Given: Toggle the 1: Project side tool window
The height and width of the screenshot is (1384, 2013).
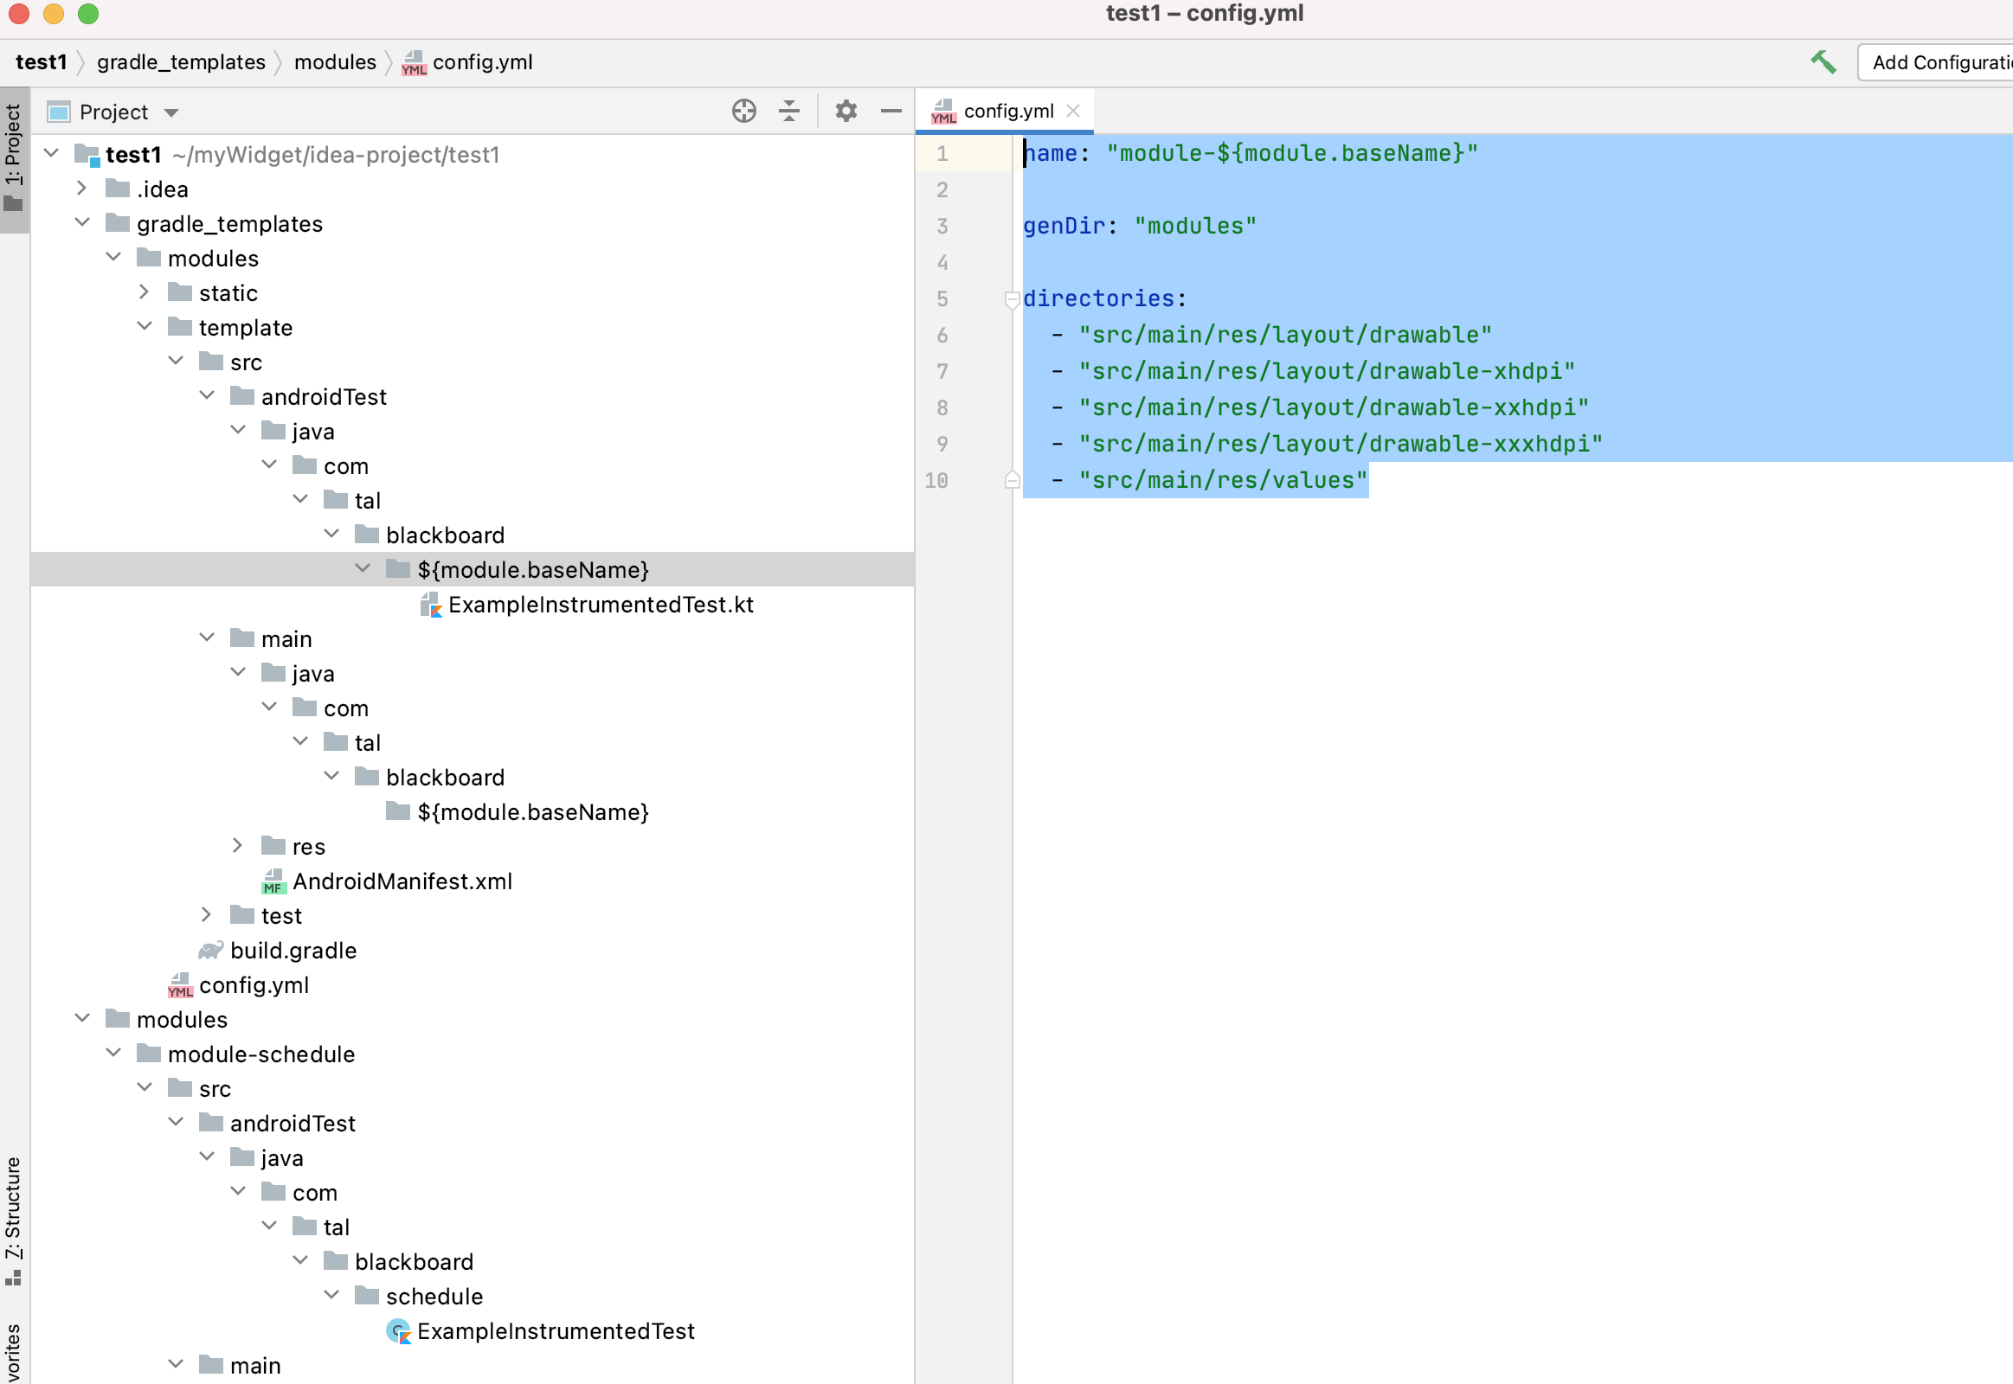Looking at the screenshot, I should 13,157.
